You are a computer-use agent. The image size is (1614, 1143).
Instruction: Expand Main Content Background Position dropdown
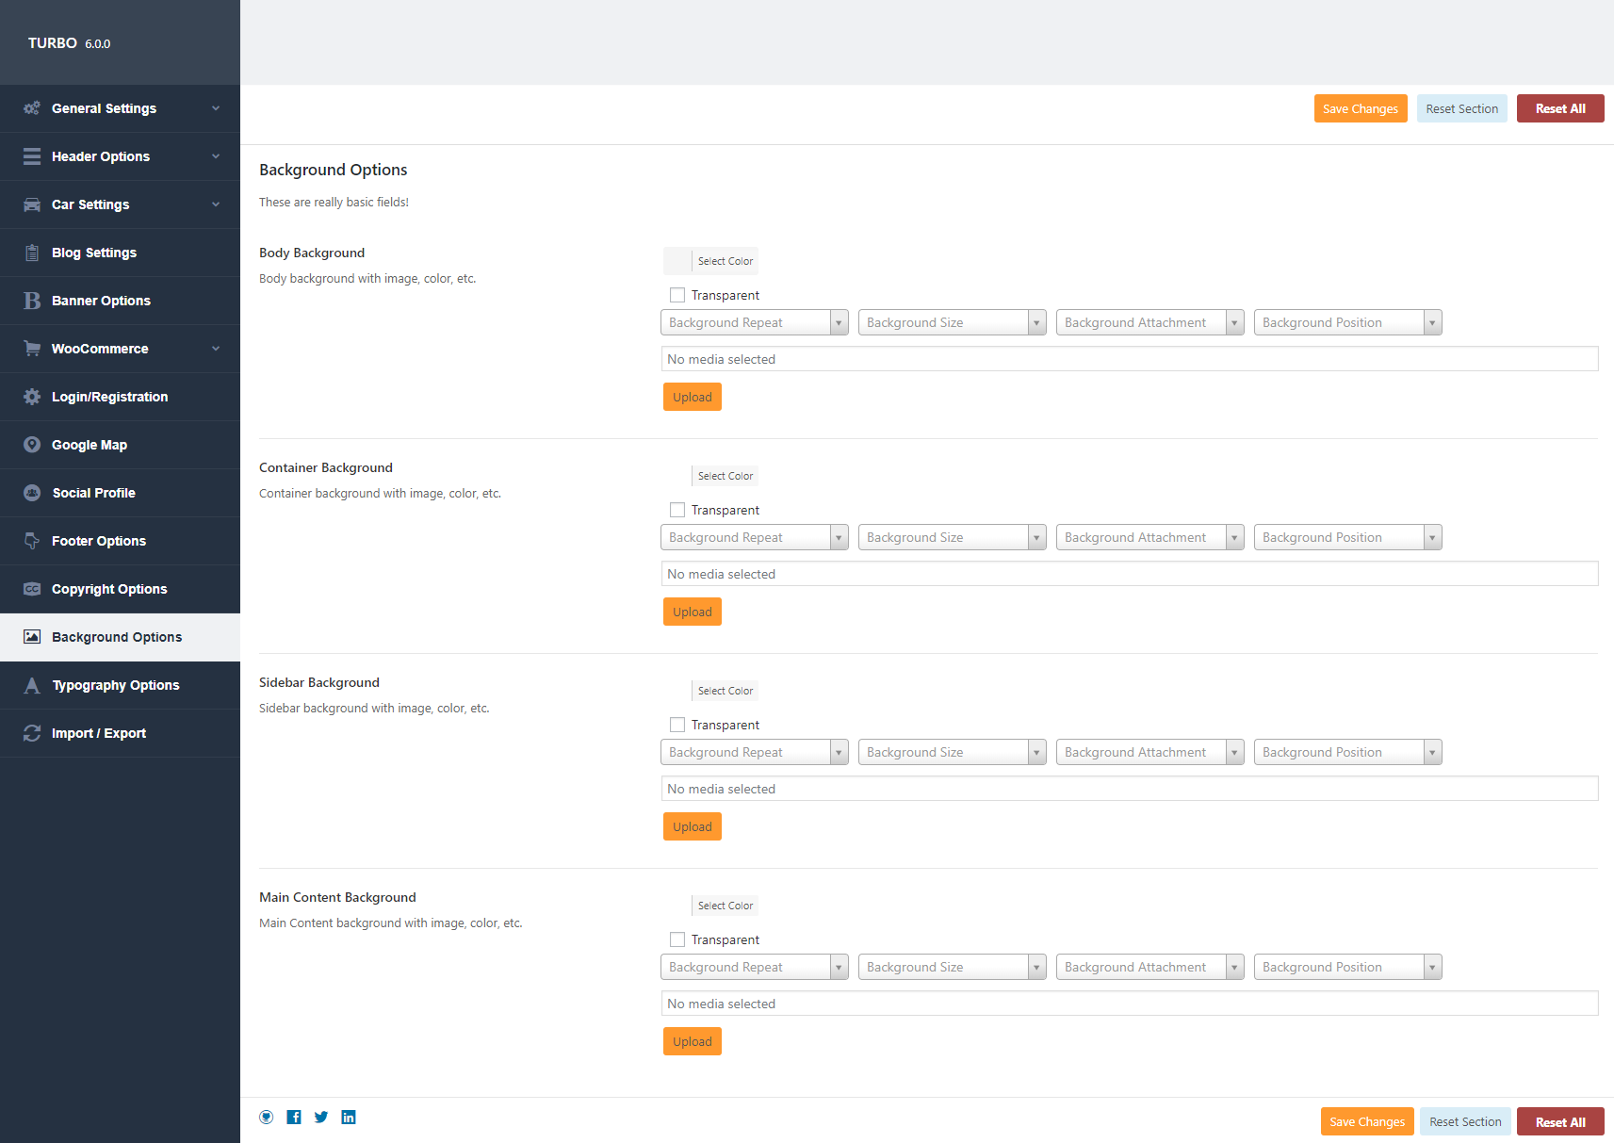1347,967
